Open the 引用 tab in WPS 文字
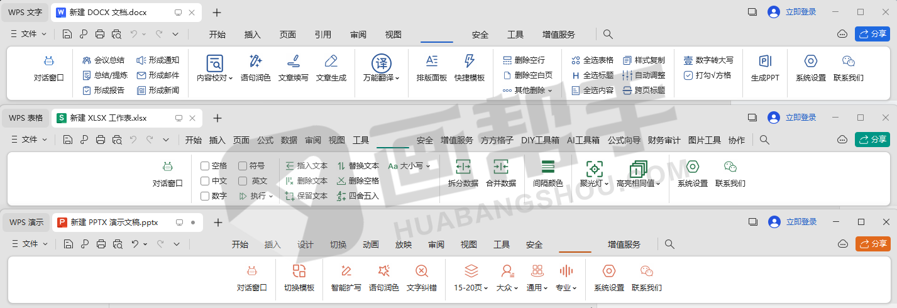Image resolution: width=897 pixels, height=308 pixels. click(x=323, y=35)
